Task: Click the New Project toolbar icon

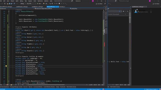Action: 5,3
